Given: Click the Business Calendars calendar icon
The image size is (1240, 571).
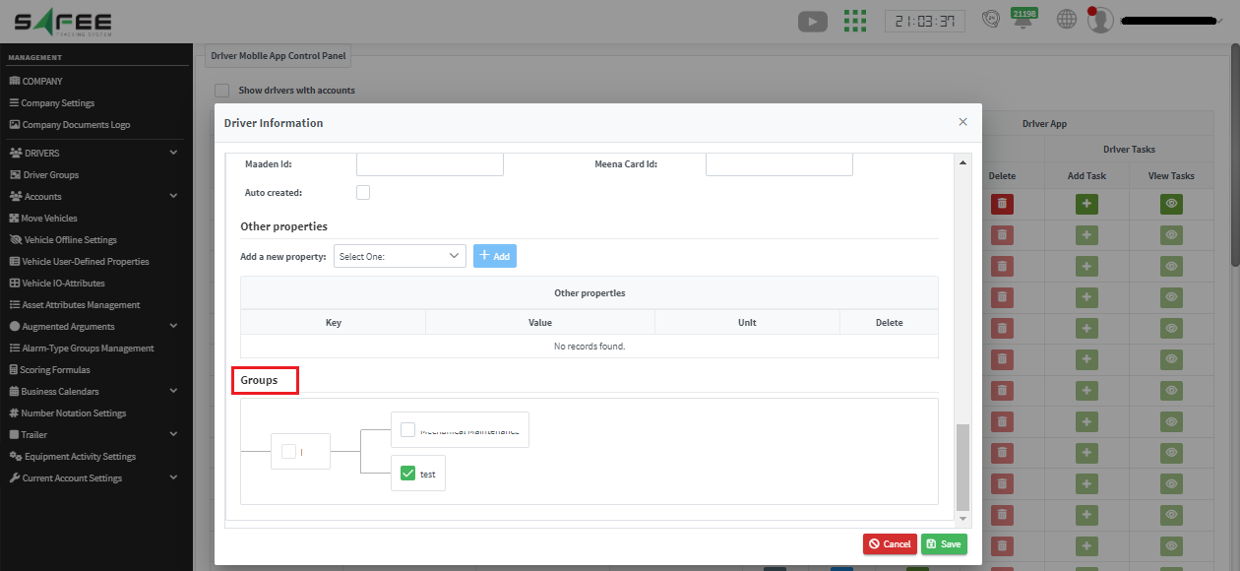Looking at the screenshot, I should tap(14, 392).
